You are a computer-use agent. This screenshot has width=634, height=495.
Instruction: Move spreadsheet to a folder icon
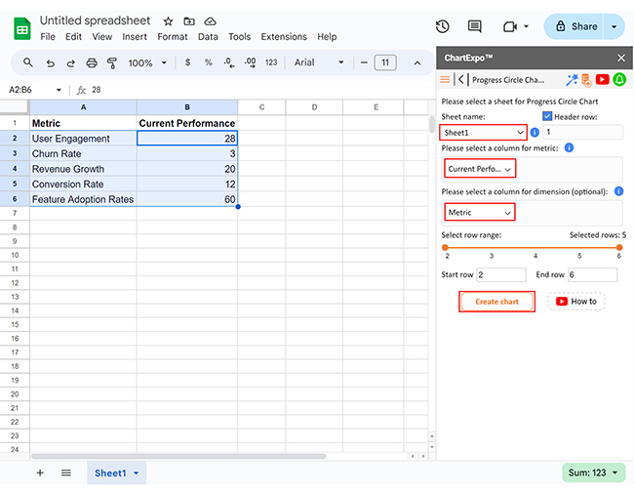189,21
